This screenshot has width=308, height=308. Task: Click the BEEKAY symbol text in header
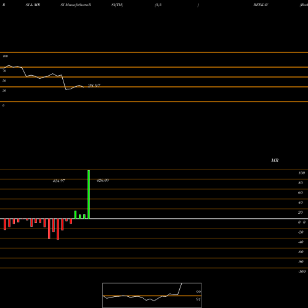(261, 5)
